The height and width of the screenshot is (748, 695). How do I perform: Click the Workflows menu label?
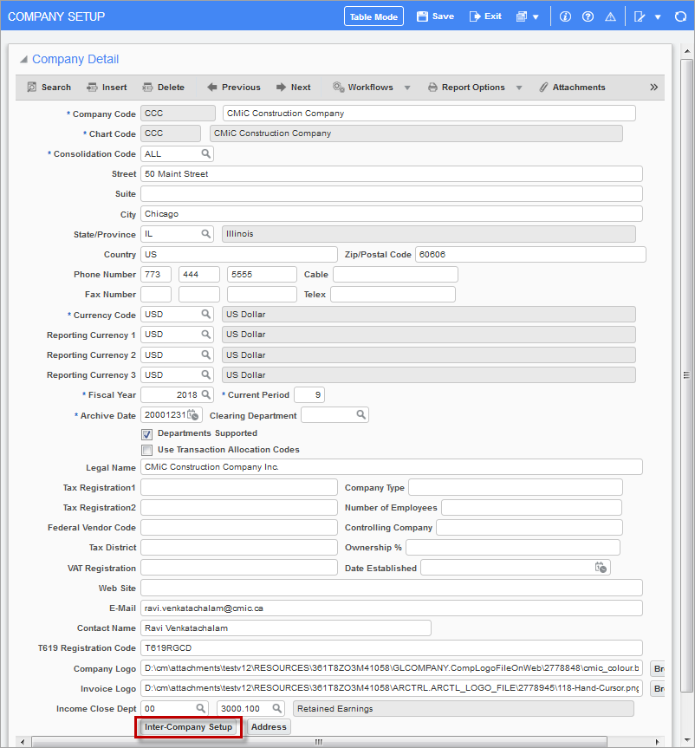click(x=370, y=88)
